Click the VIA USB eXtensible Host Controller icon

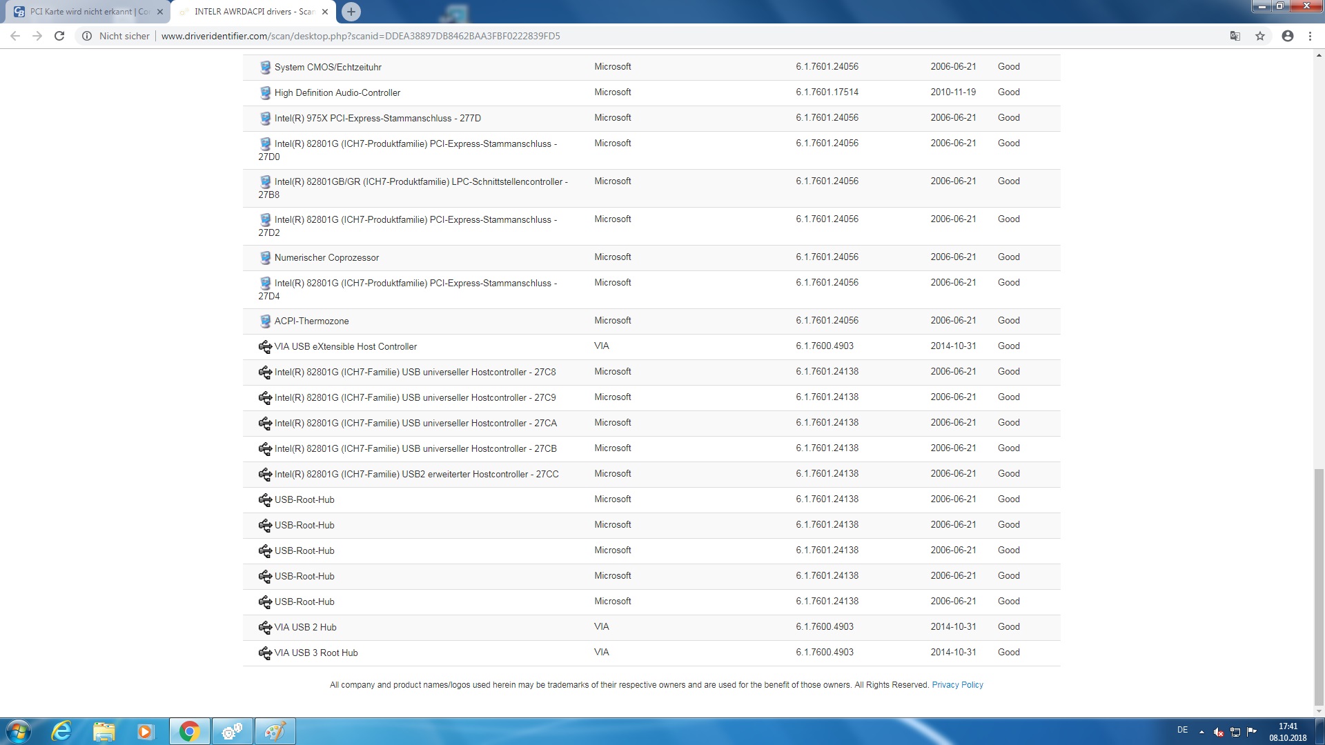[x=265, y=347]
